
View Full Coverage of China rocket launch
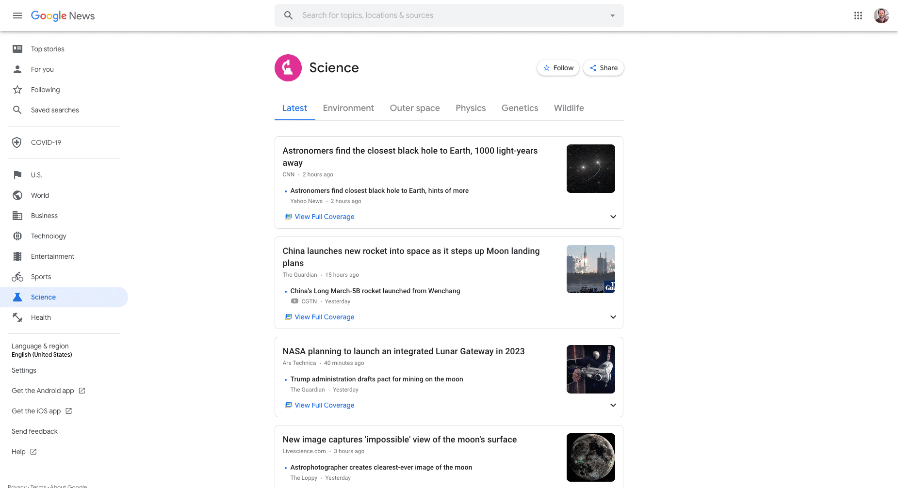[x=324, y=317]
